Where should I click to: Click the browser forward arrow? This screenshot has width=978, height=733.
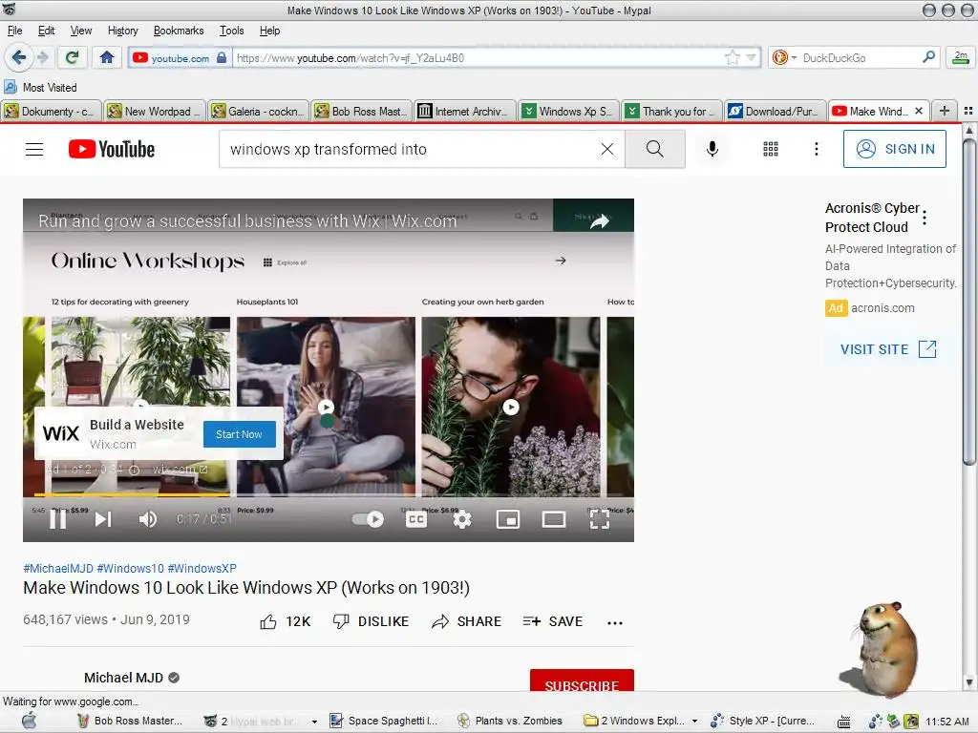tap(43, 58)
